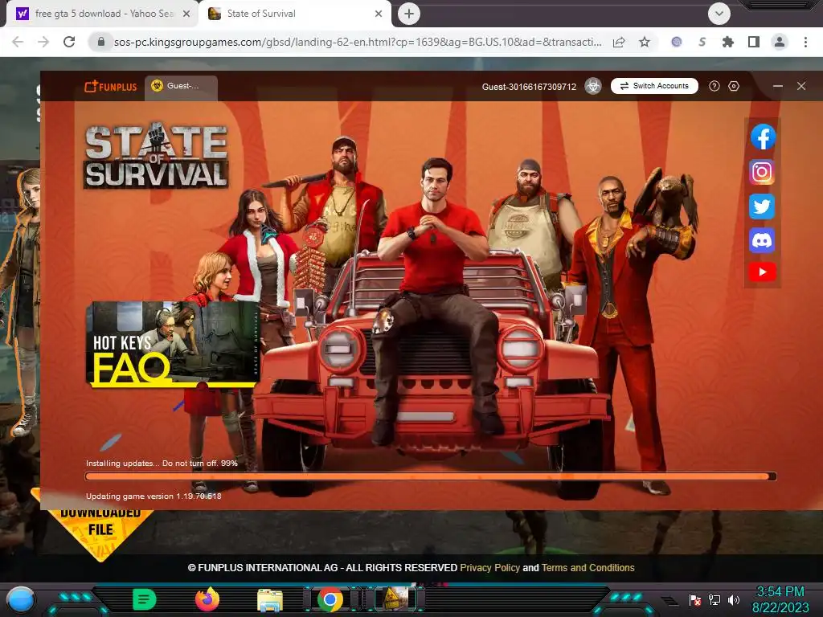This screenshot has height=617, width=823.
Task: Click the site lock icon in address bar
Action: tap(101, 42)
